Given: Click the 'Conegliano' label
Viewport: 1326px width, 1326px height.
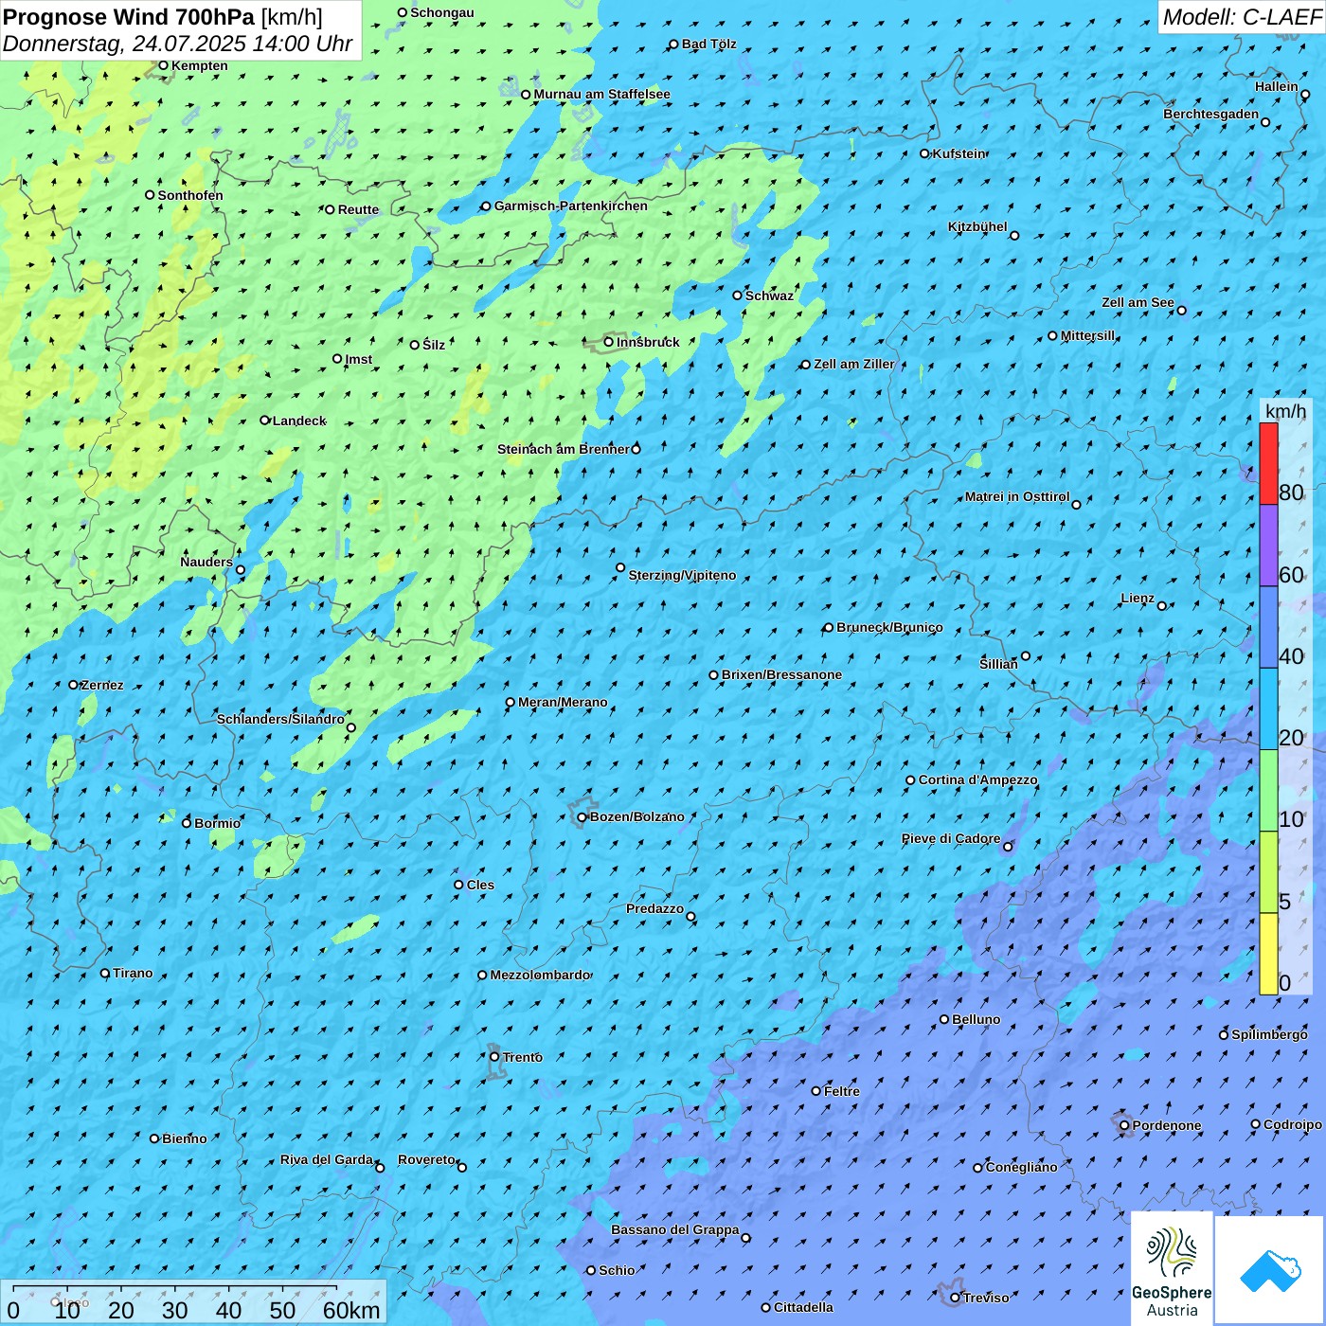Looking at the screenshot, I should pyautogui.click(x=1021, y=1167).
